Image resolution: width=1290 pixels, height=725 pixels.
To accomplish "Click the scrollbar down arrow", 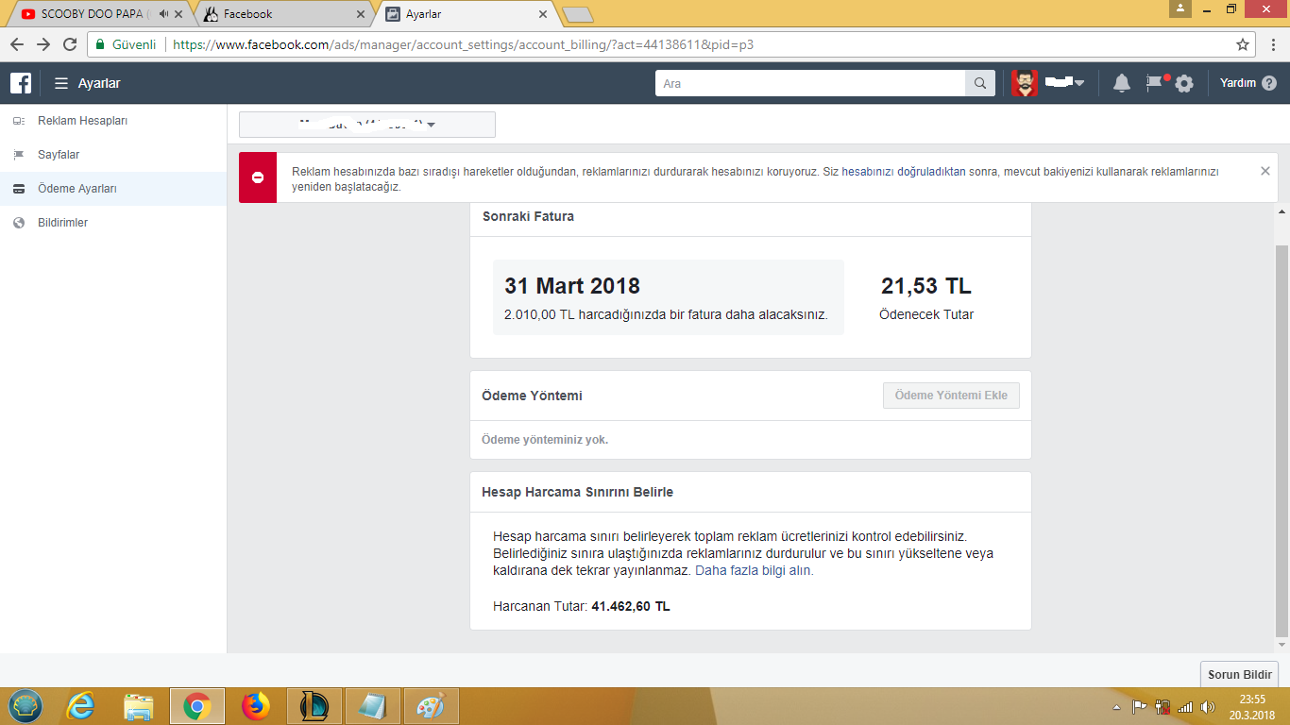I will (1282, 645).
